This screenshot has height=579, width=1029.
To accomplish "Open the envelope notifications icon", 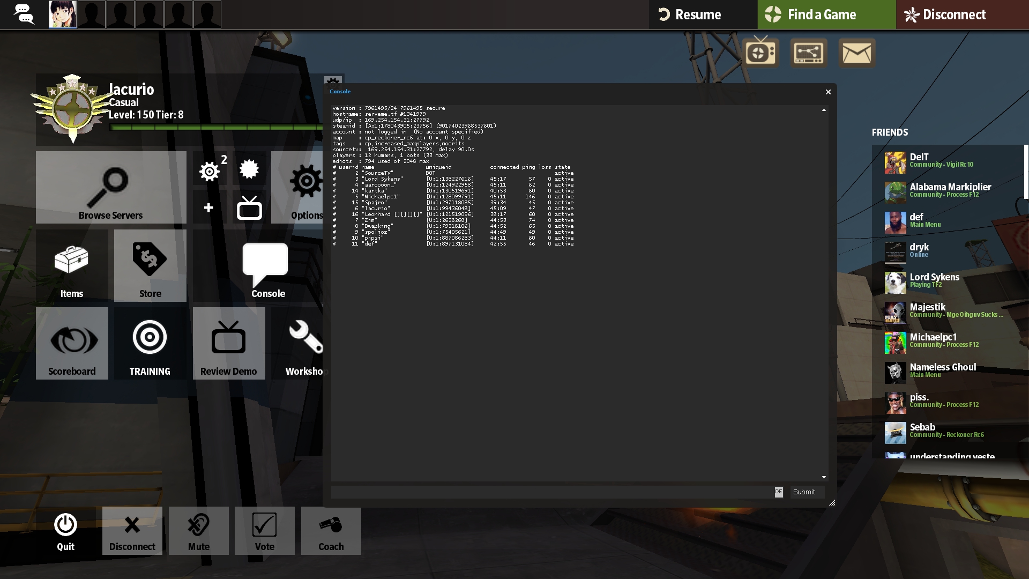I will tap(856, 53).
